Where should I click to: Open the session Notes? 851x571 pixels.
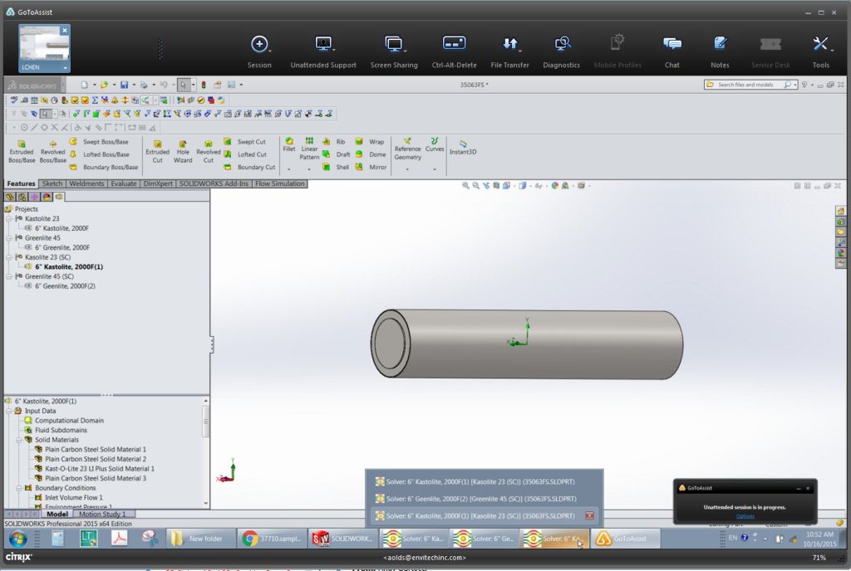tap(721, 52)
